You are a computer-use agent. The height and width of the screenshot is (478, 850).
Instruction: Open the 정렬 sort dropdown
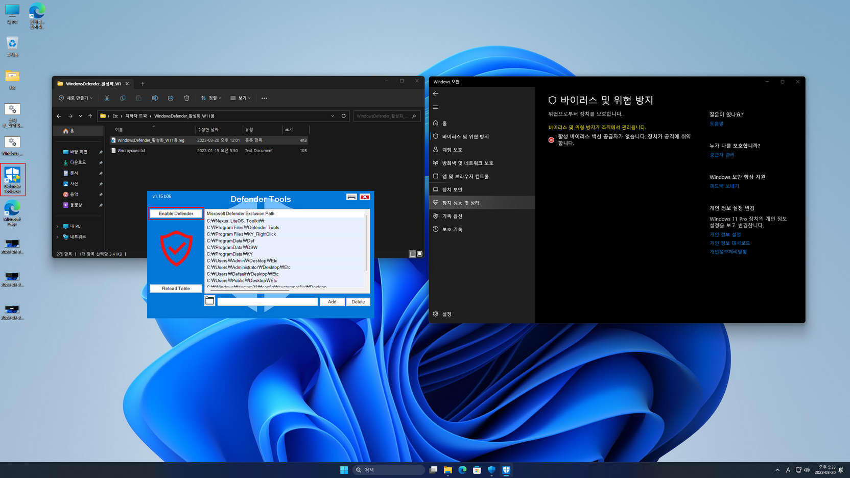coord(211,98)
